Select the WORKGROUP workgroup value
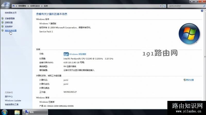This screenshot has width=206, height=115. pos(70,92)
